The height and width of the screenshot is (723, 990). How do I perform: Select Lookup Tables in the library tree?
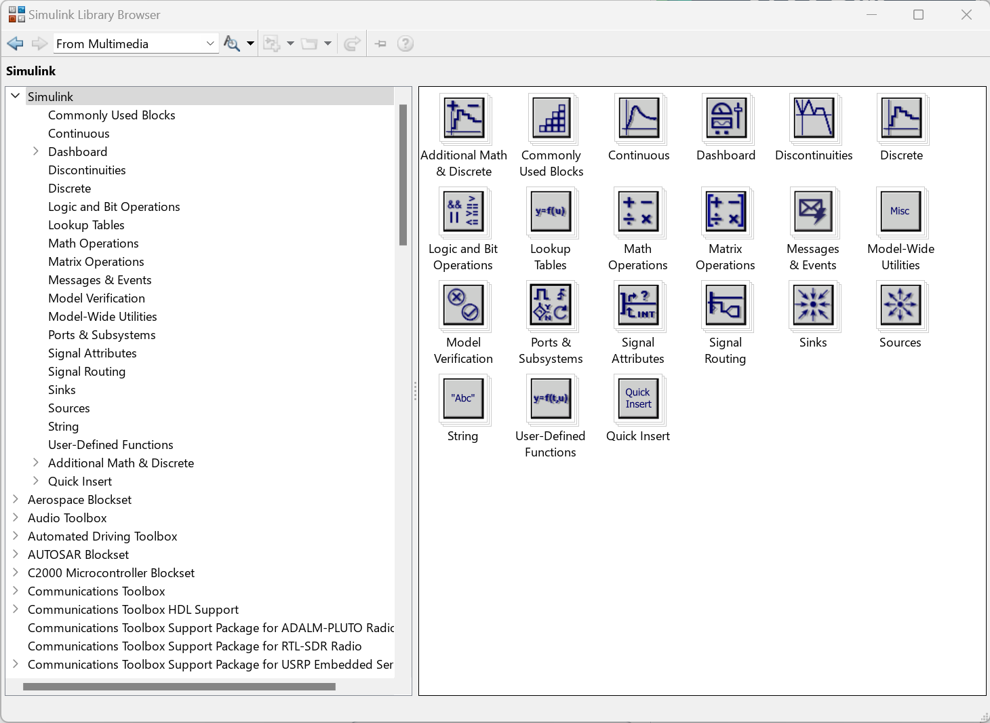point(86,225)
